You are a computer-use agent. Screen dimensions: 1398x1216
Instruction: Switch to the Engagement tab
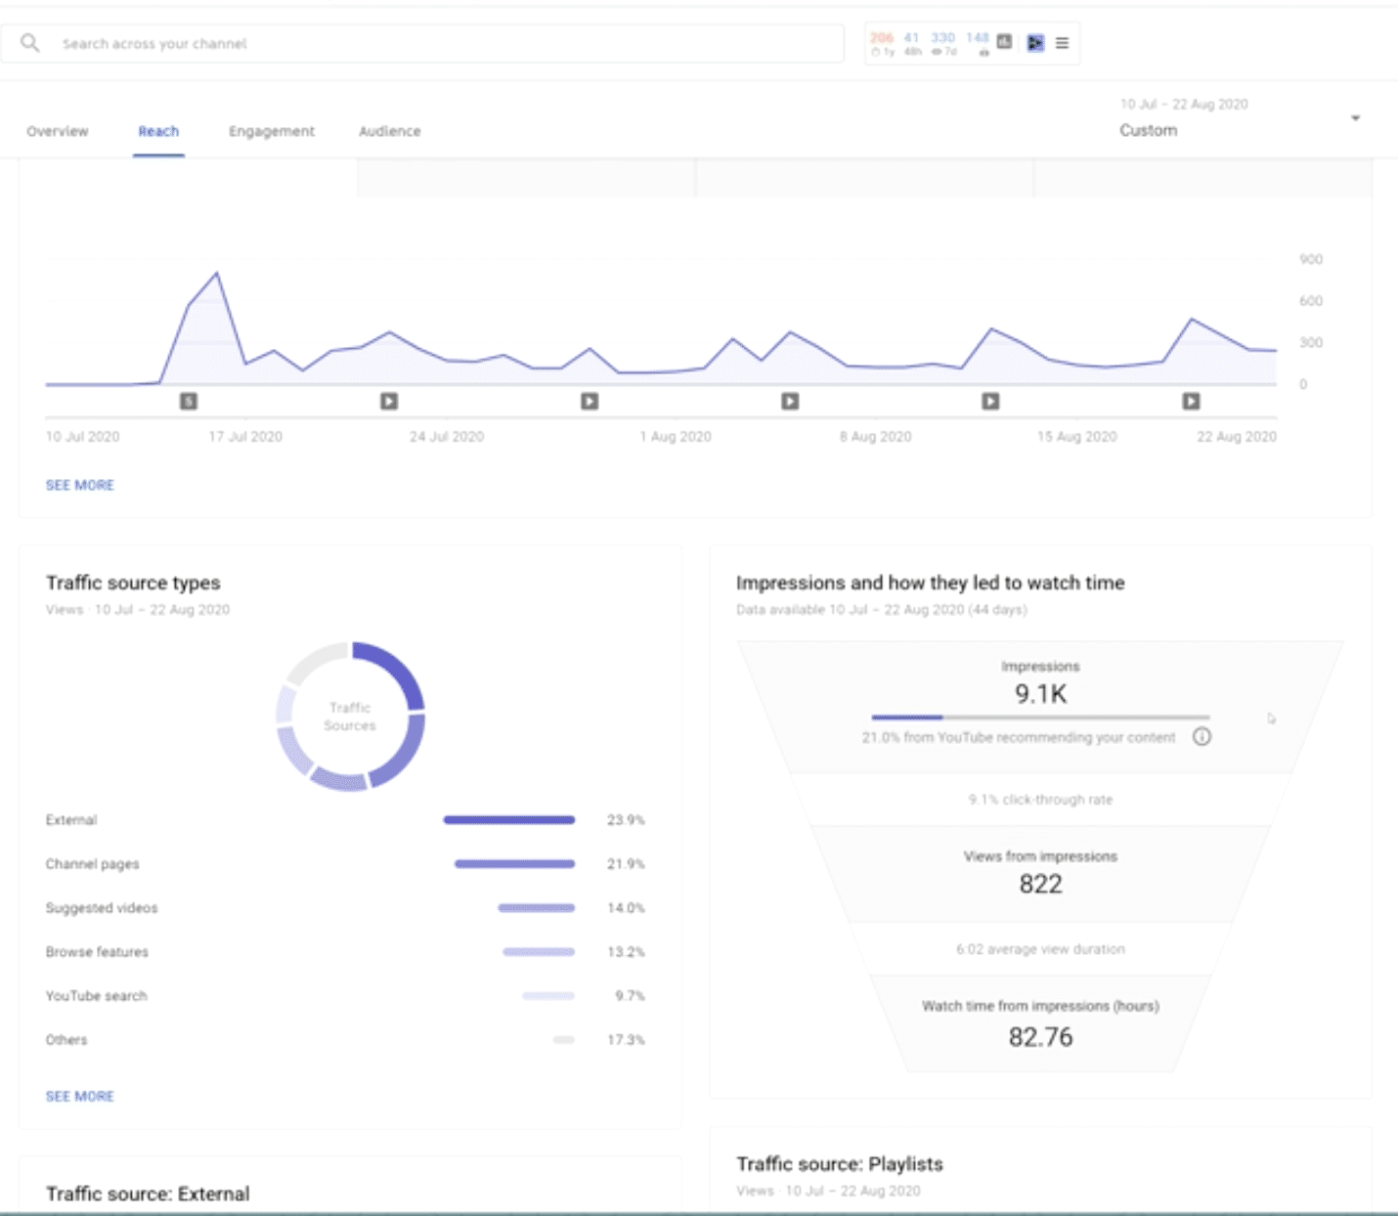pos(272,131)
